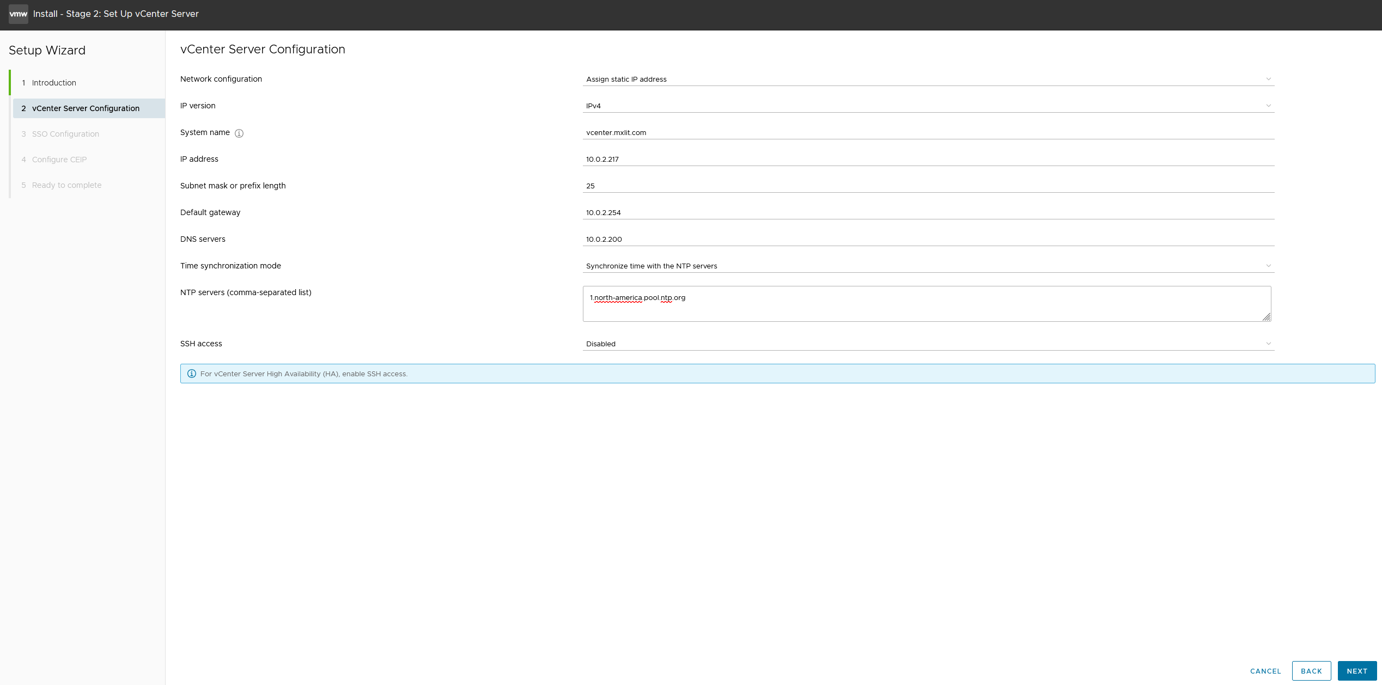This screenshot has width=1382, height=685.
Task: Go to the Introduction wizard step
Action: pos(54,83)
